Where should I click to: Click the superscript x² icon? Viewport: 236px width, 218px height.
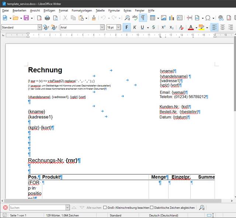pos(163,27)
